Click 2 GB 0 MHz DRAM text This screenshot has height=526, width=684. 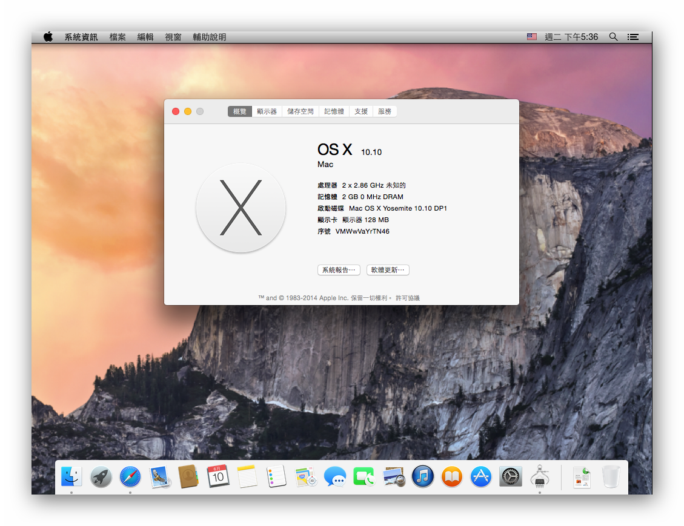pyautogui.click(x=373, y=197)
